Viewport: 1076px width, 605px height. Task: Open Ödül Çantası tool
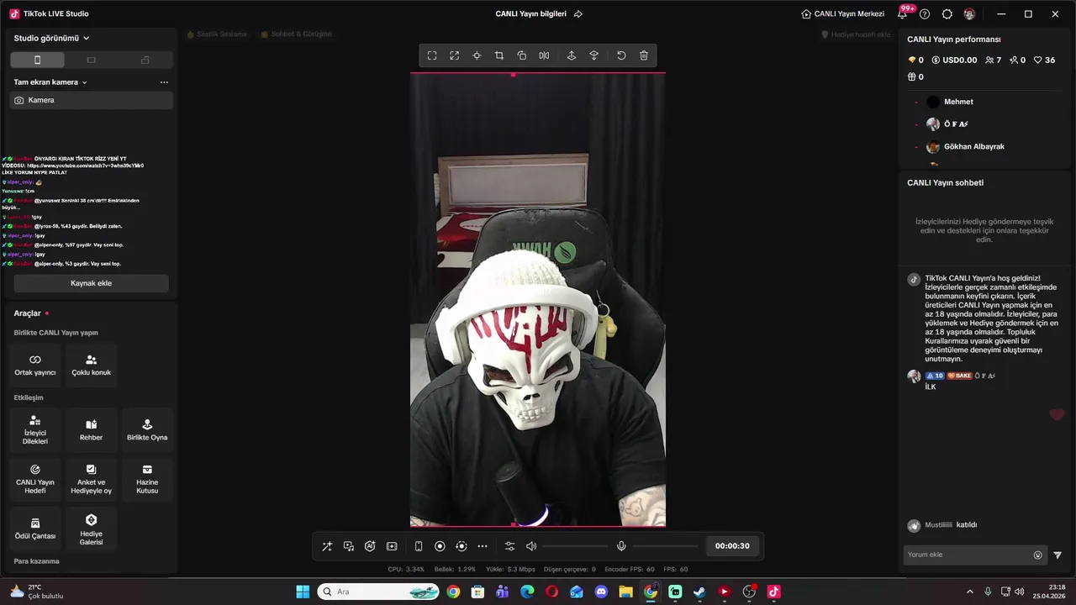click(35, 529)
